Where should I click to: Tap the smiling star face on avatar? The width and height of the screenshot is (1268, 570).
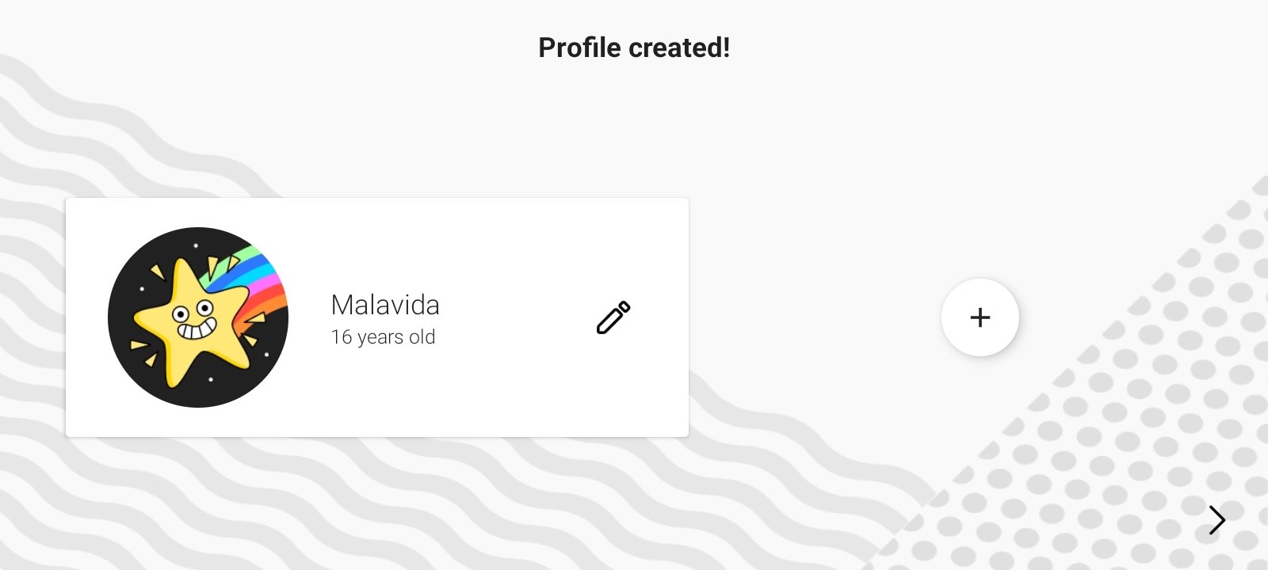coord(194,318)
